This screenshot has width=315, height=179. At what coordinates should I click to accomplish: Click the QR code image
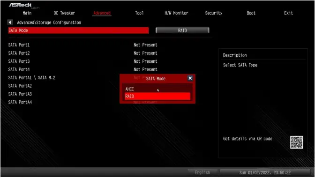coord(297,142)
